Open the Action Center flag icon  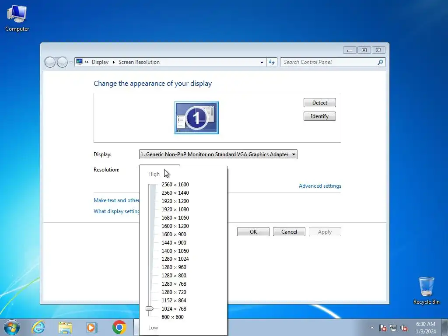click(383, 328)
